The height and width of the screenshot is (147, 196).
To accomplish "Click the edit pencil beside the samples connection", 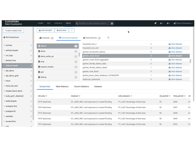I will click(31, 116).
